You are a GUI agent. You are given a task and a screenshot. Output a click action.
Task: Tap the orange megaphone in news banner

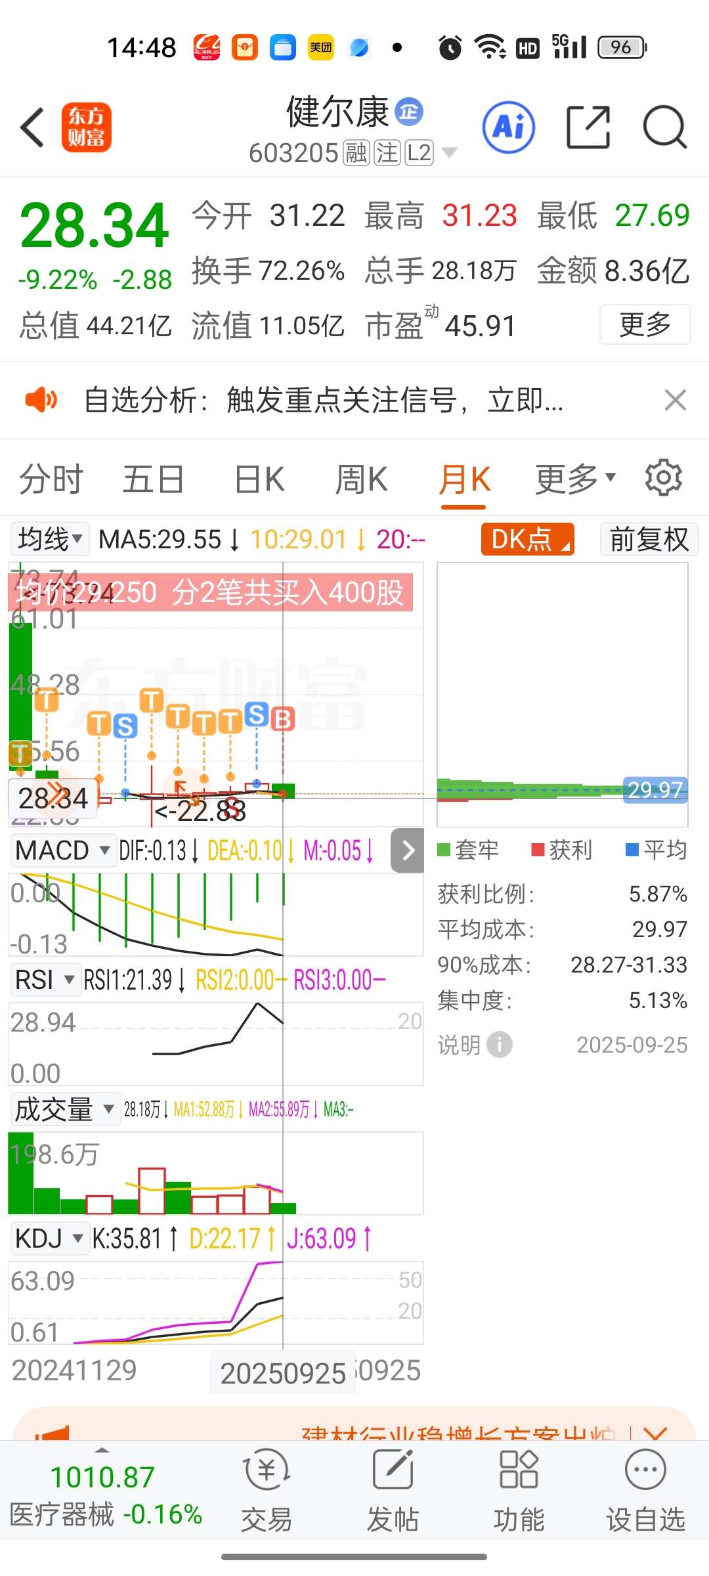(53, 1434)
